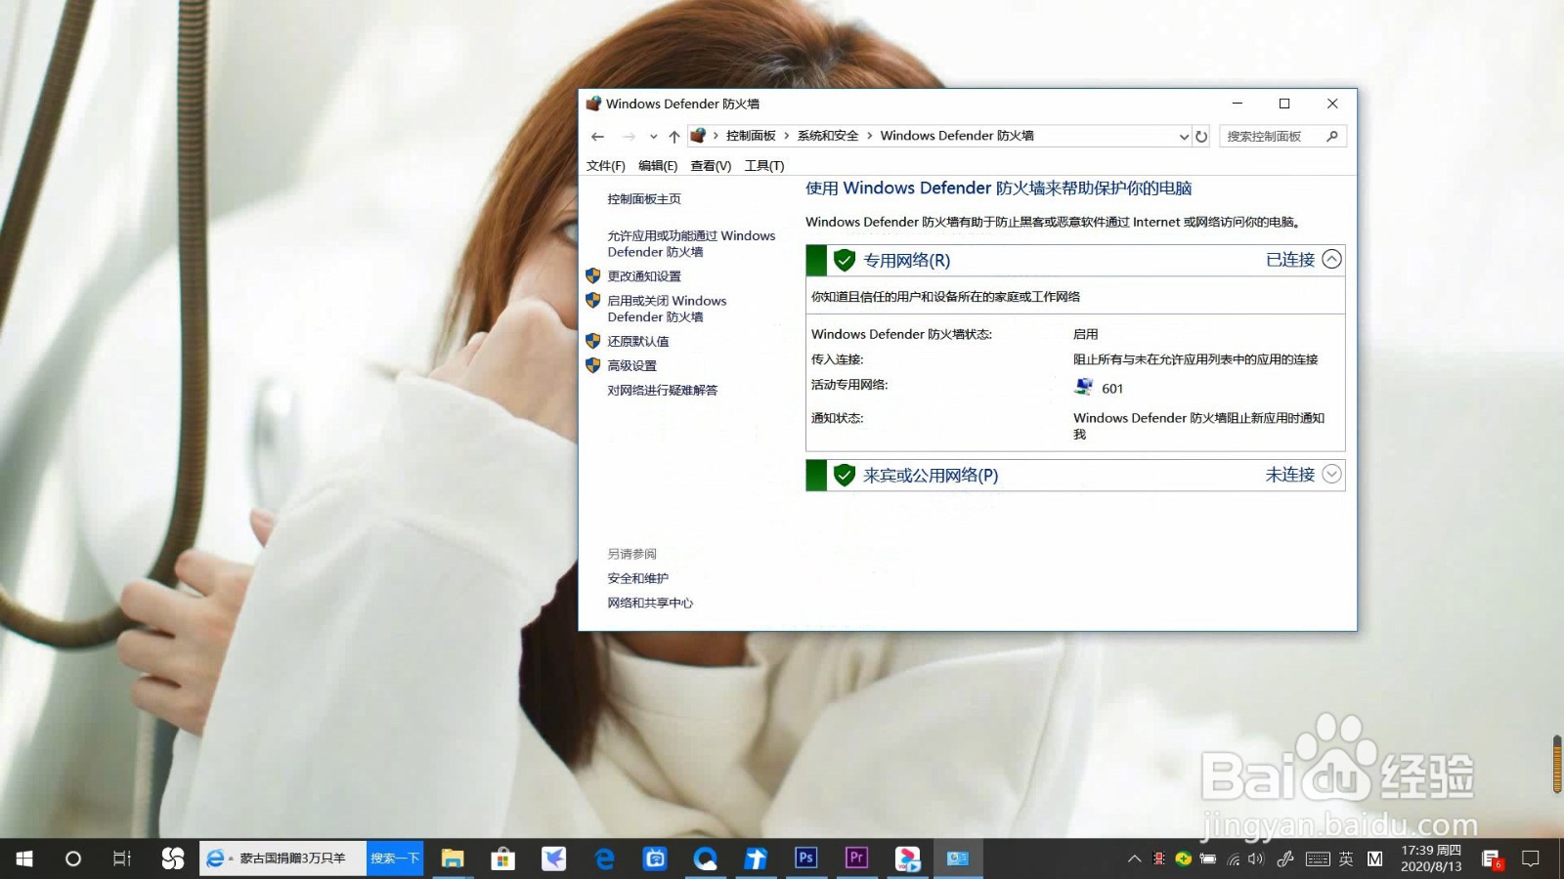Click the back navigation arrow
Screen dimensions: 1564x879
click(598, 137)
